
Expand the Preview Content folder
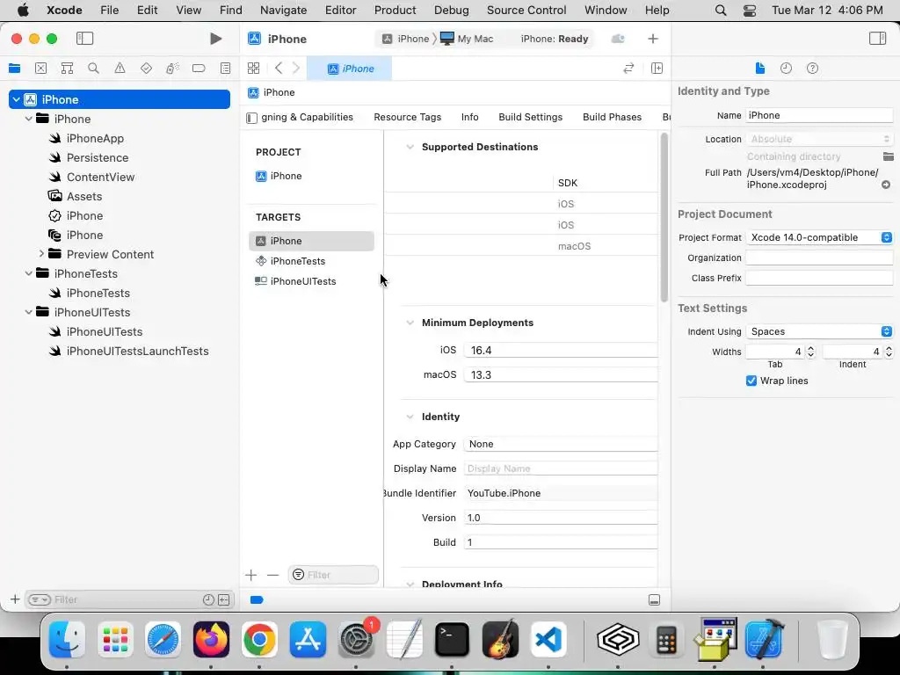pyautogui.click(x=41, y=254)
